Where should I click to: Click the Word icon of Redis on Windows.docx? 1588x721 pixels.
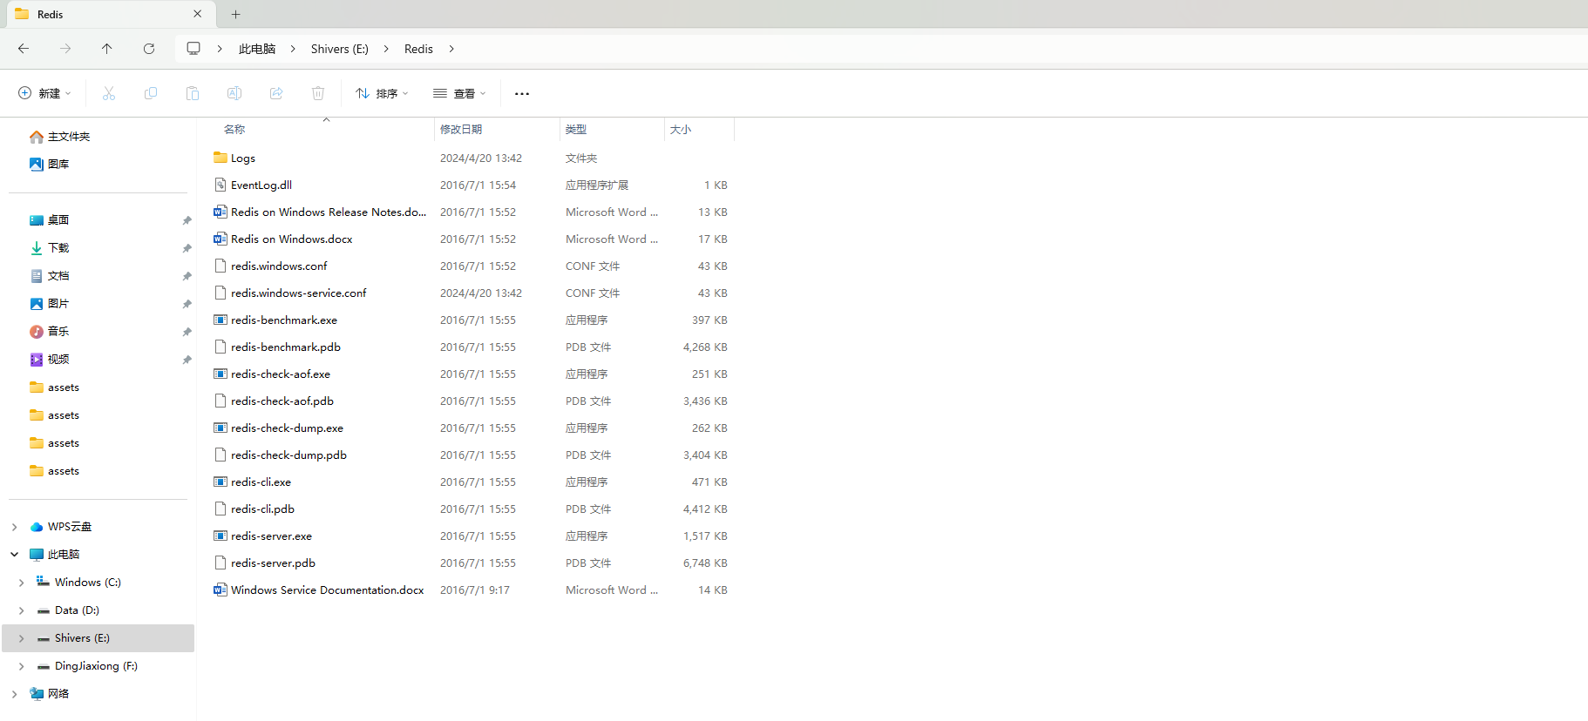(221, 239)
